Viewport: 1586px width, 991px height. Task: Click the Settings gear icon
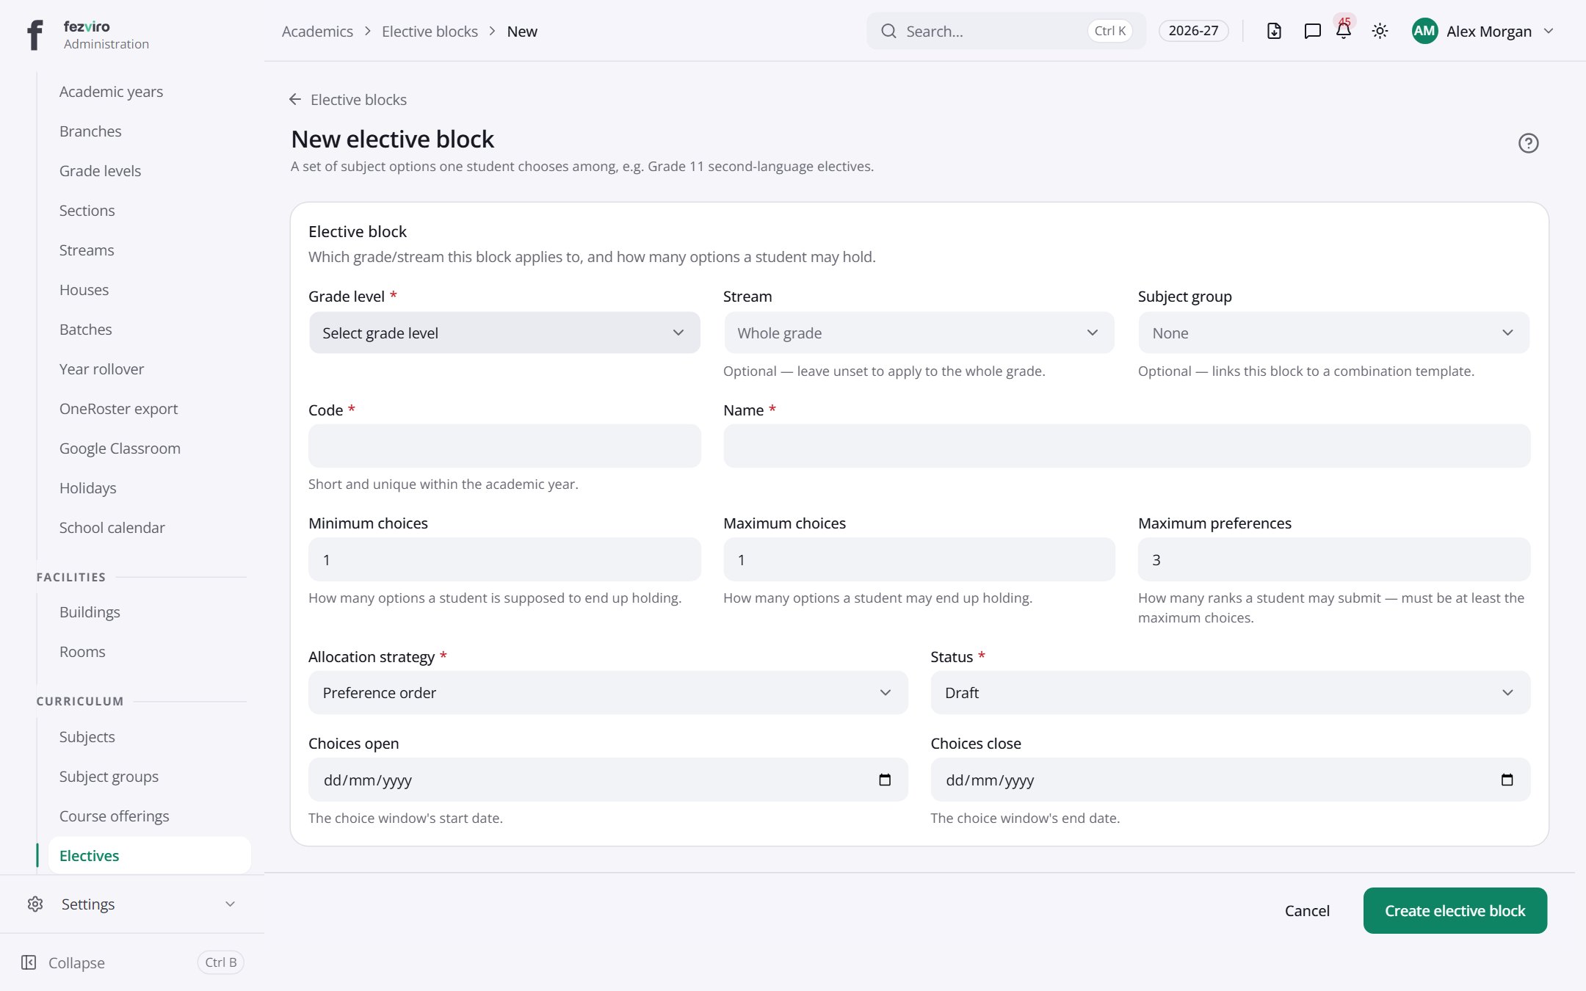(35, 904)
